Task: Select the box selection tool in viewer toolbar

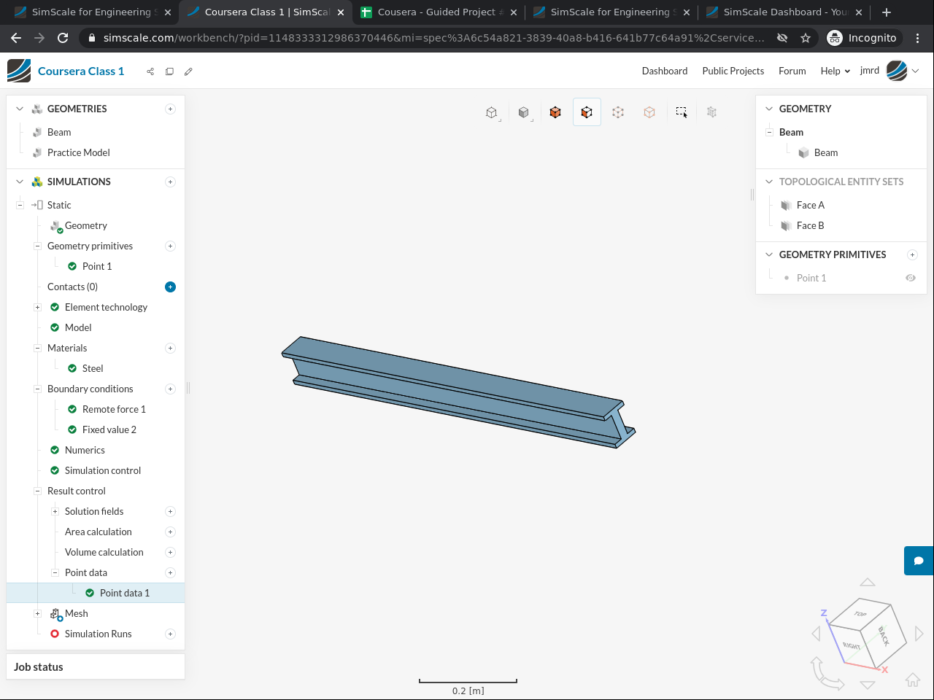Action: (681, 112)
